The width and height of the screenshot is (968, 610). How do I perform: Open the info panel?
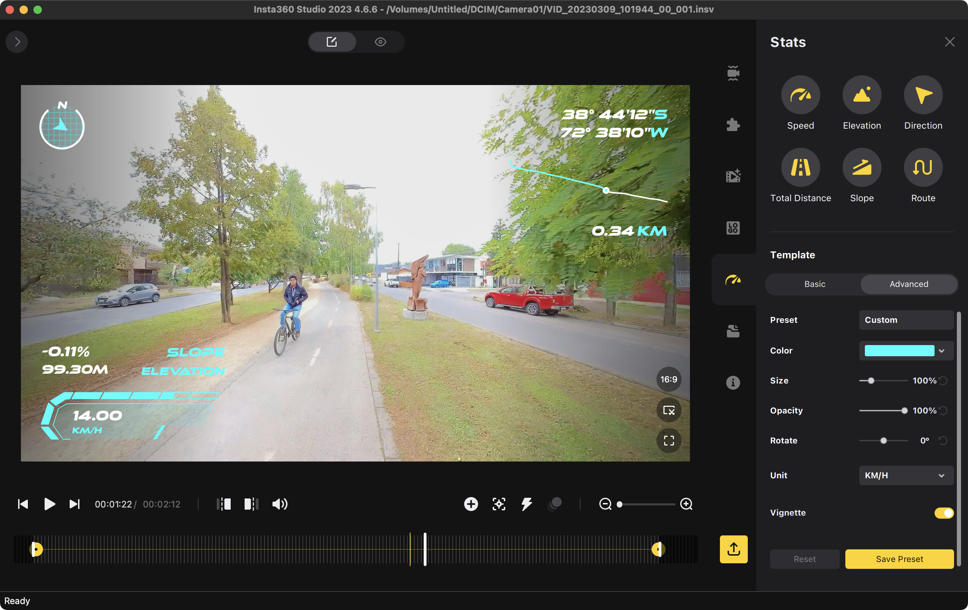pos(733,382)
